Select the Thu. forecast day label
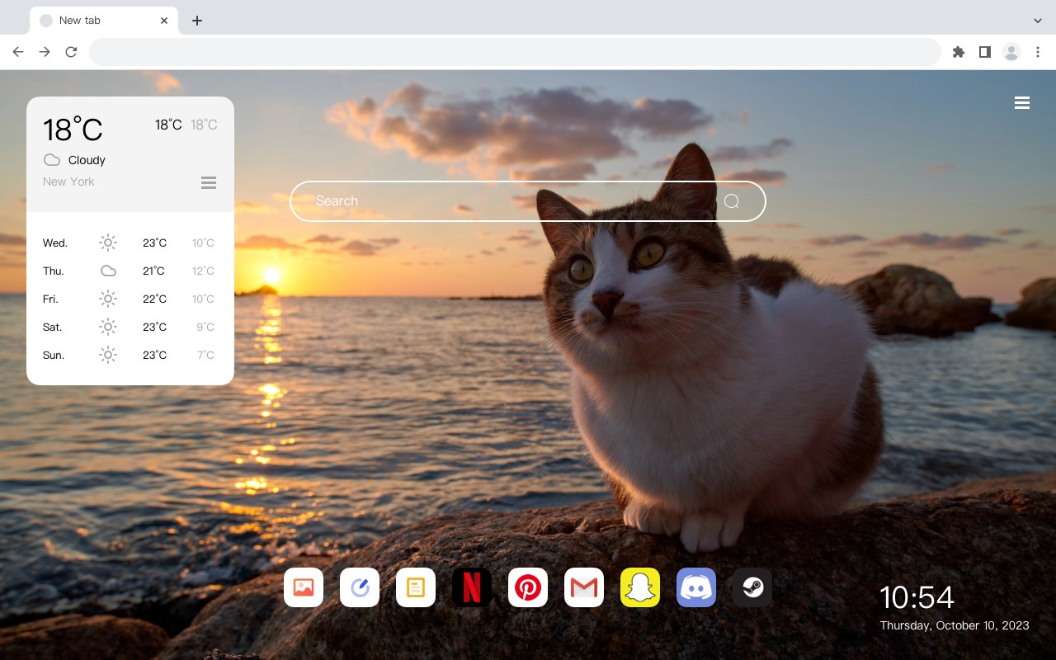This screenshot has height=660, width=1056. tap(54, 271)
